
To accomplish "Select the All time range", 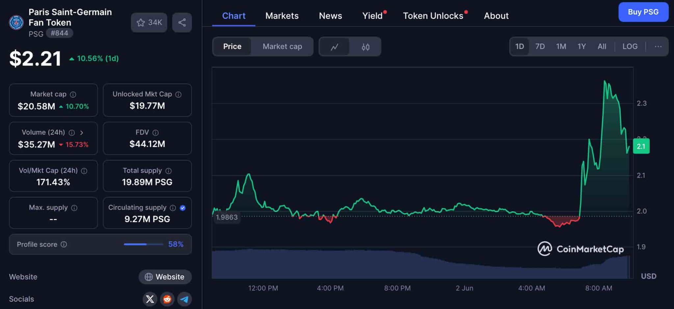I will point(602,46).
